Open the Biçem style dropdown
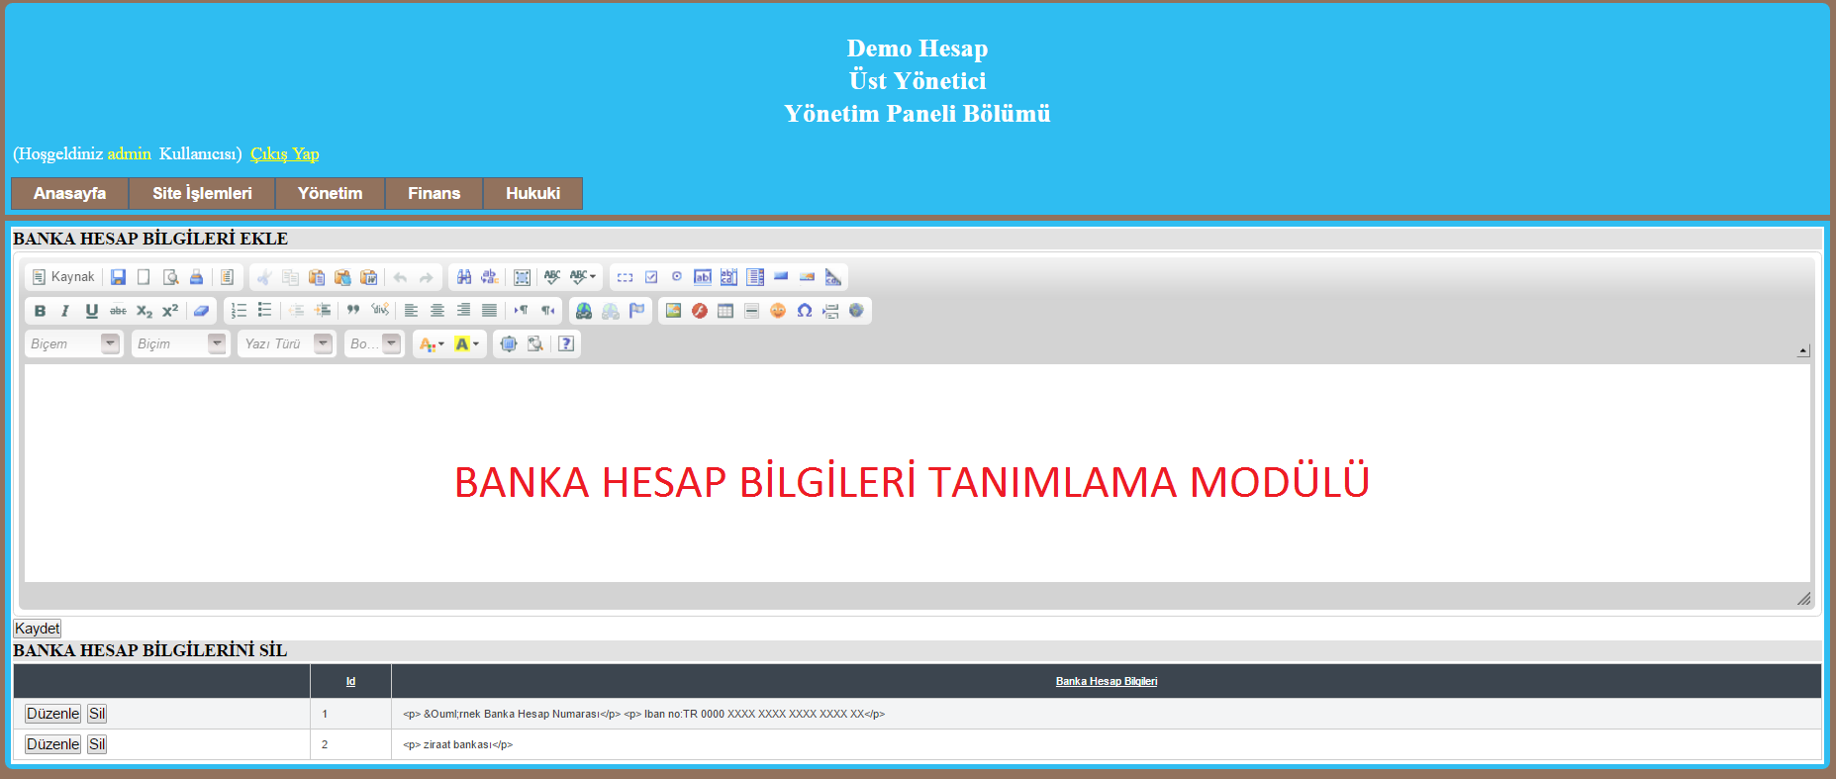This screenshot has height=779, width=1836. pos(73,343)
